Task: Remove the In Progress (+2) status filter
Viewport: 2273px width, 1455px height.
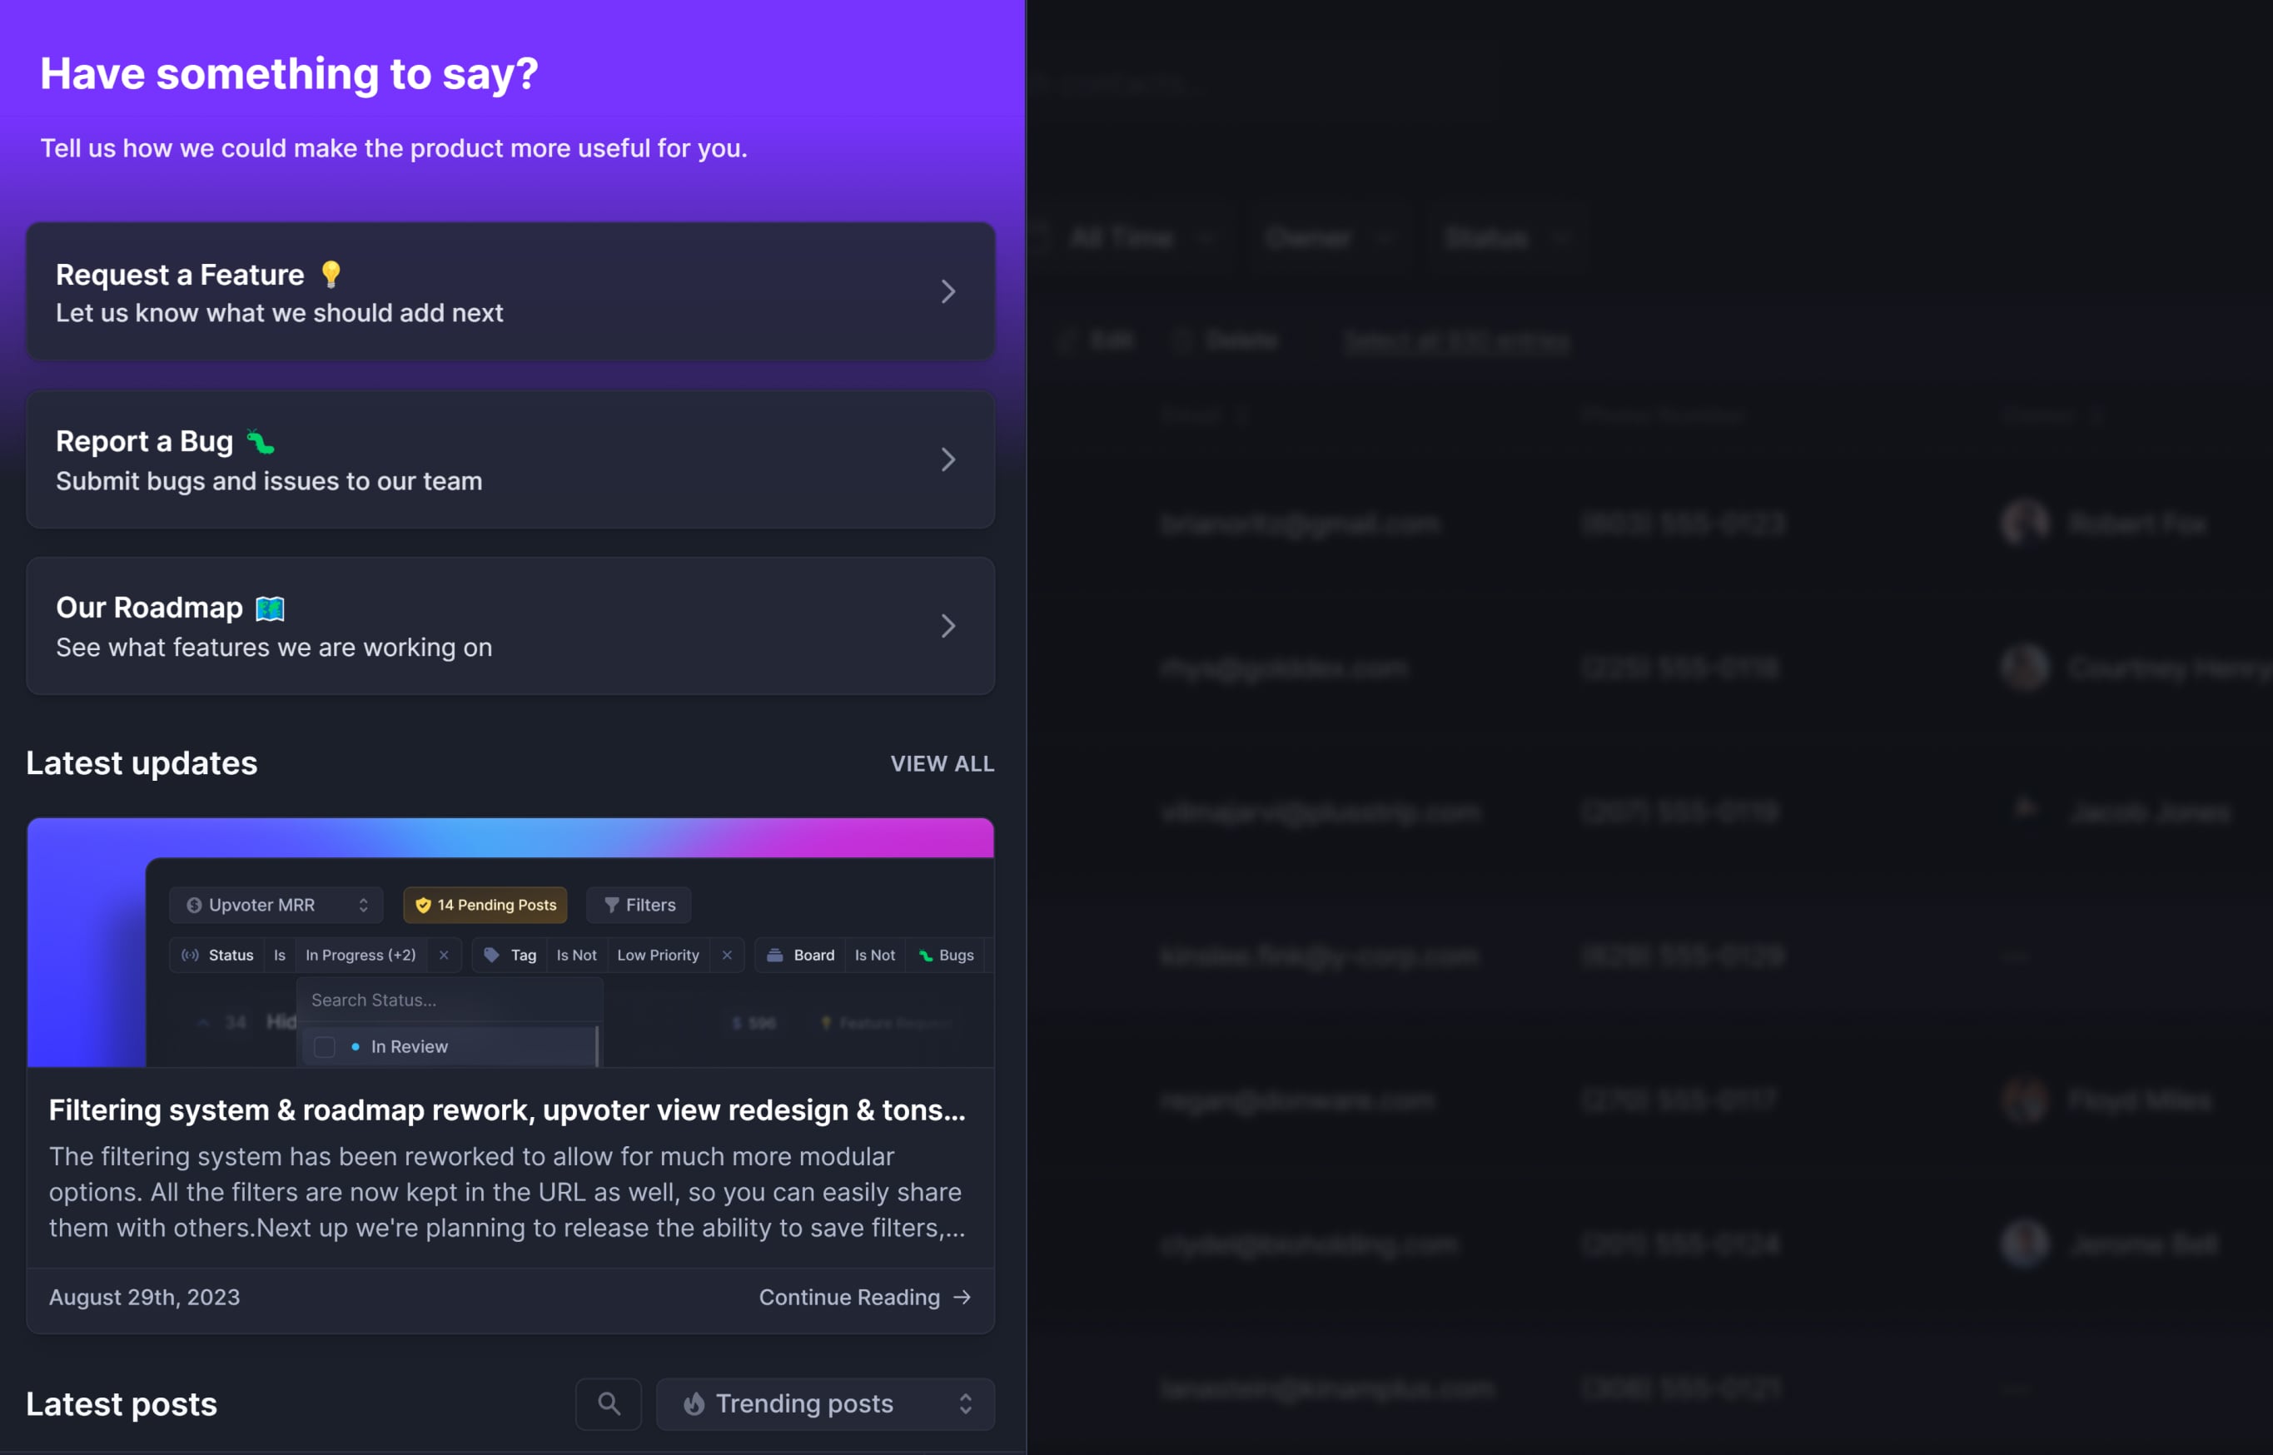Action: click(443, 956)
